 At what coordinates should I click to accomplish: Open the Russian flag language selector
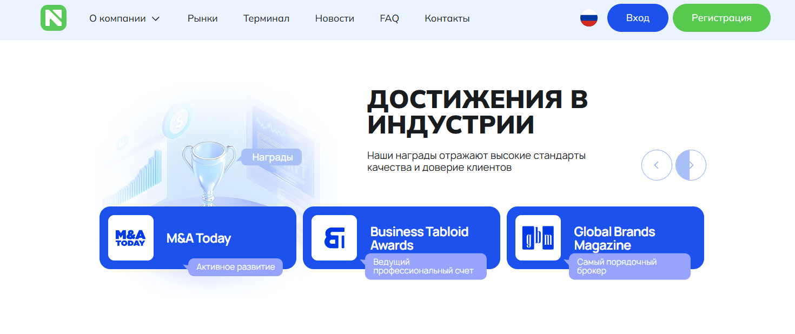tap(589, 18)
